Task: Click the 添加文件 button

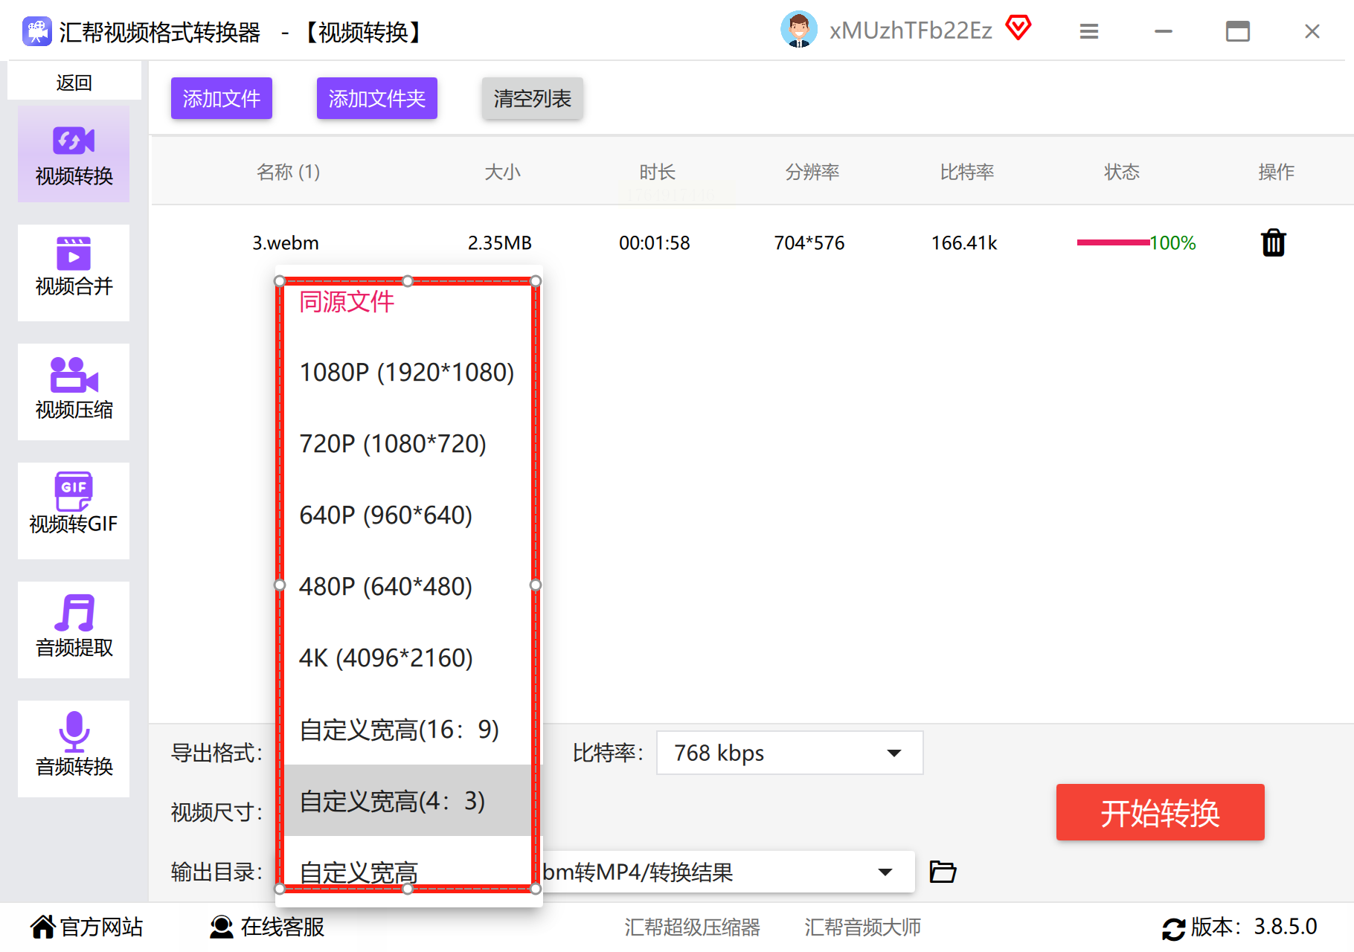Action: [x=222, y=98]
